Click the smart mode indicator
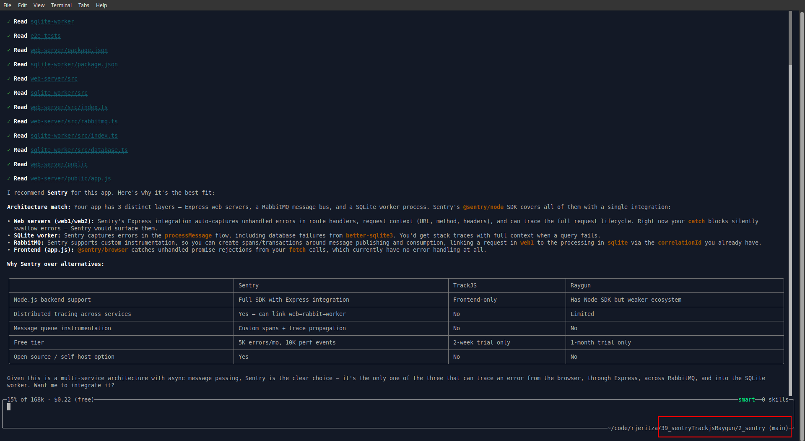The width and height of the screenshot is (805, 441). [746, 400]
